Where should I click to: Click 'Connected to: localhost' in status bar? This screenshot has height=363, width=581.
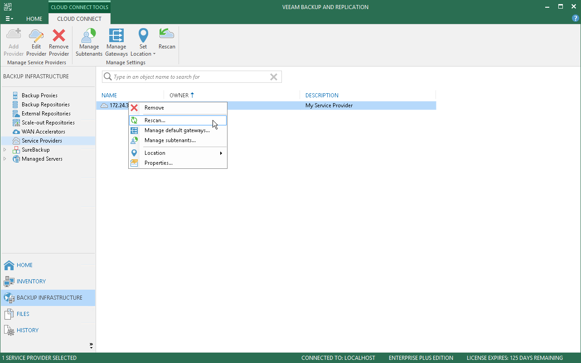[338, 358]
